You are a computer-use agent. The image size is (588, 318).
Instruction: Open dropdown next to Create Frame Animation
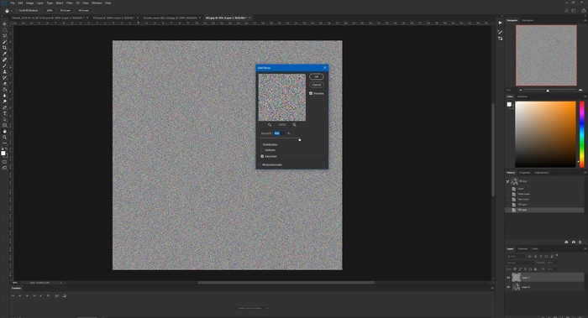coord(268,308)
